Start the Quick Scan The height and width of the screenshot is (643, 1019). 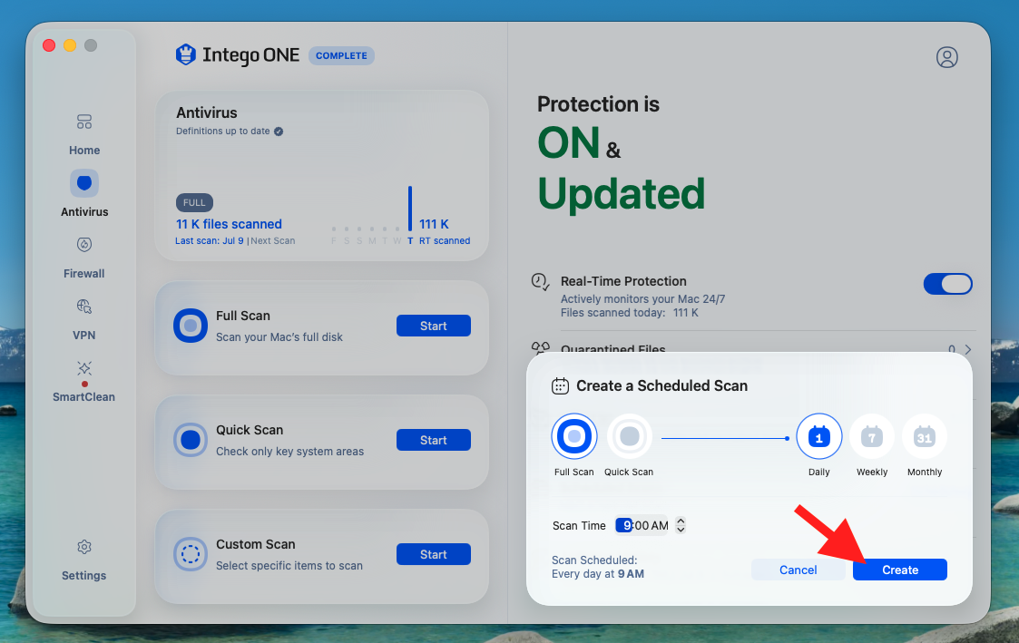[434, 440]
